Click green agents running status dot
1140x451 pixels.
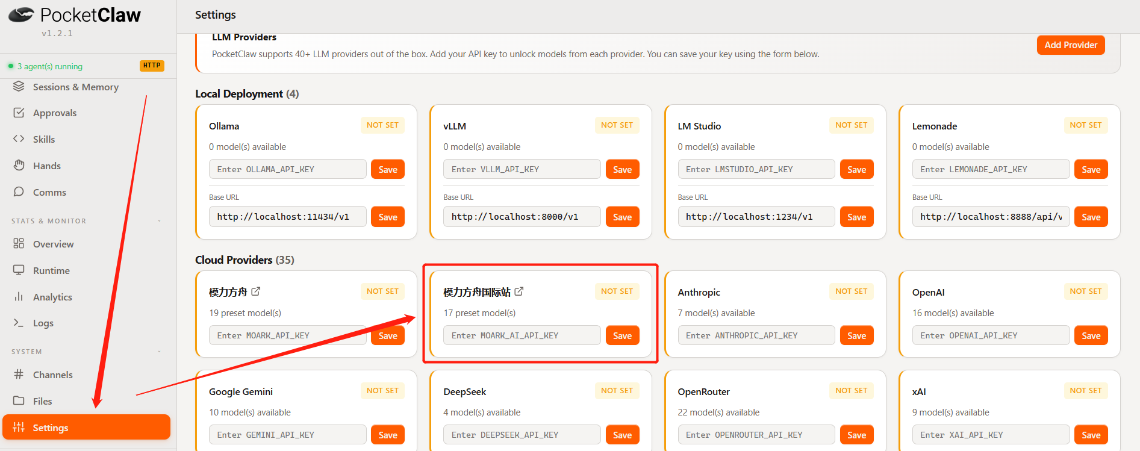pos(11,66)
